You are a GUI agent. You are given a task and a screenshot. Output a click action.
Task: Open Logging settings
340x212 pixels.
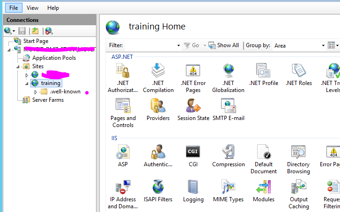[x=193, y=191]
